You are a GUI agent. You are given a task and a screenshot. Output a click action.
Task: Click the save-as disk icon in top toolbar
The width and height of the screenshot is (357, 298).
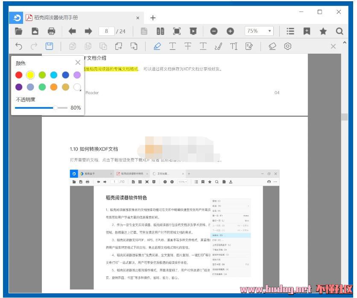[x=35, y=31]
